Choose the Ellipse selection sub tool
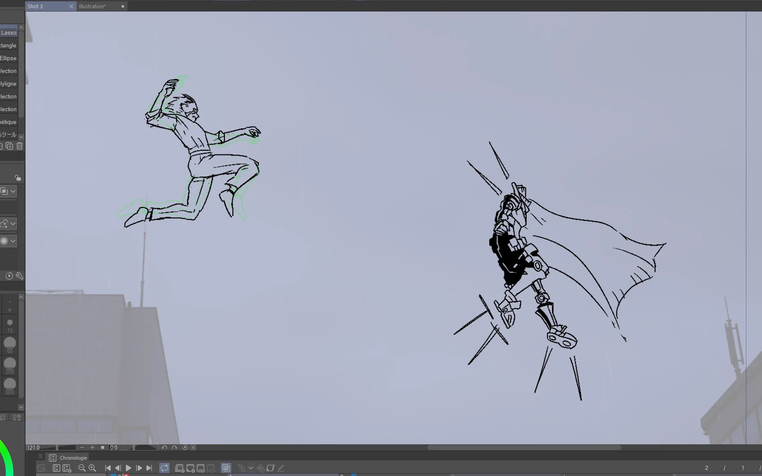The image size is (762, 476). point(9,58)
